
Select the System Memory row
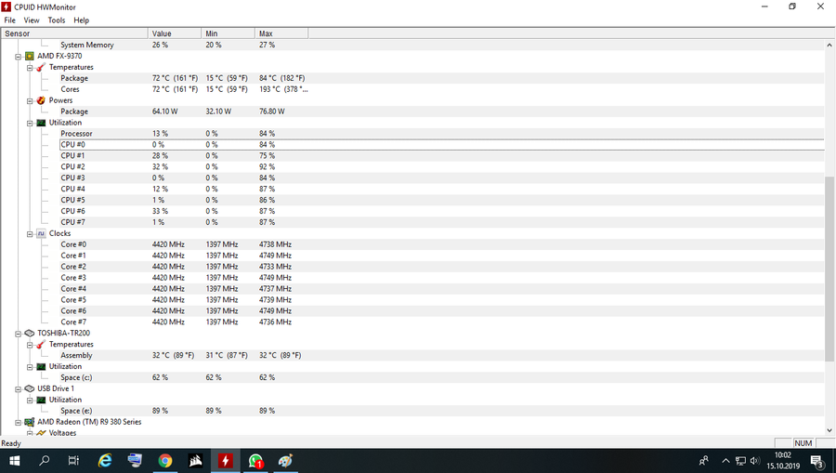click(442, 45)
